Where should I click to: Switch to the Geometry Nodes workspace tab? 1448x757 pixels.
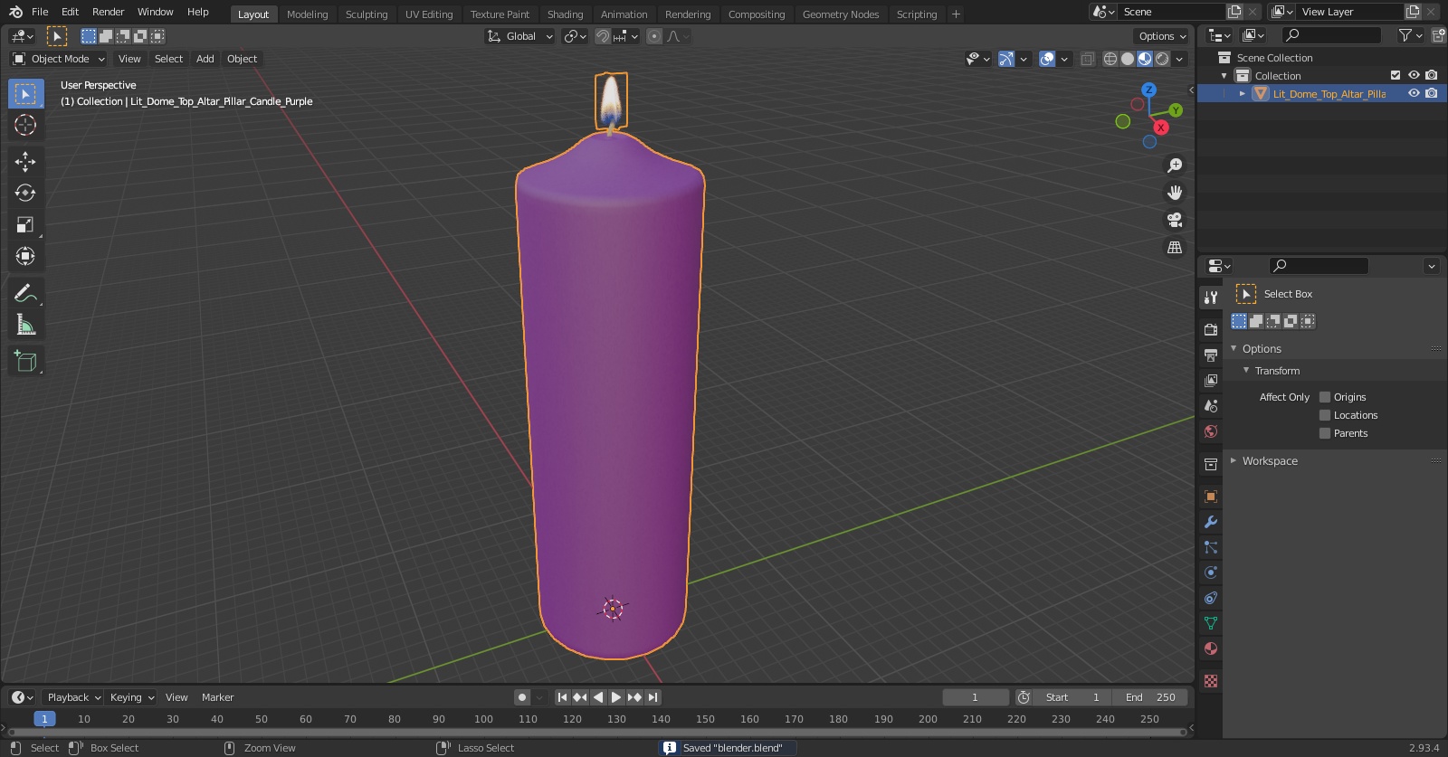(841, 14)
